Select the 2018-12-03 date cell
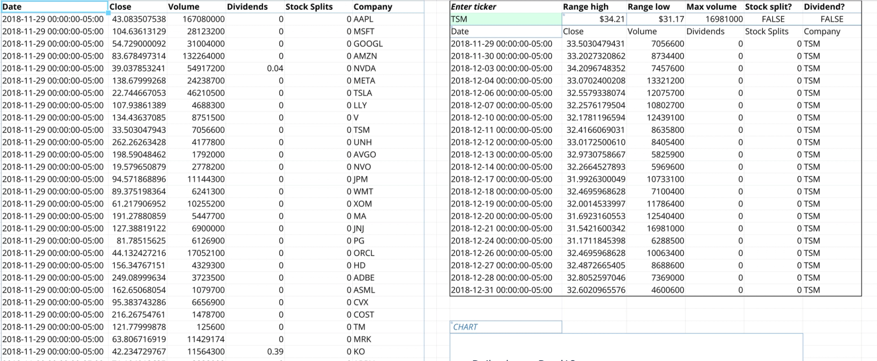The image size is (877, 361). click(506, 68)
